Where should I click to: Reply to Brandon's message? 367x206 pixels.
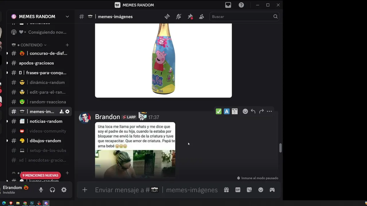253,111
